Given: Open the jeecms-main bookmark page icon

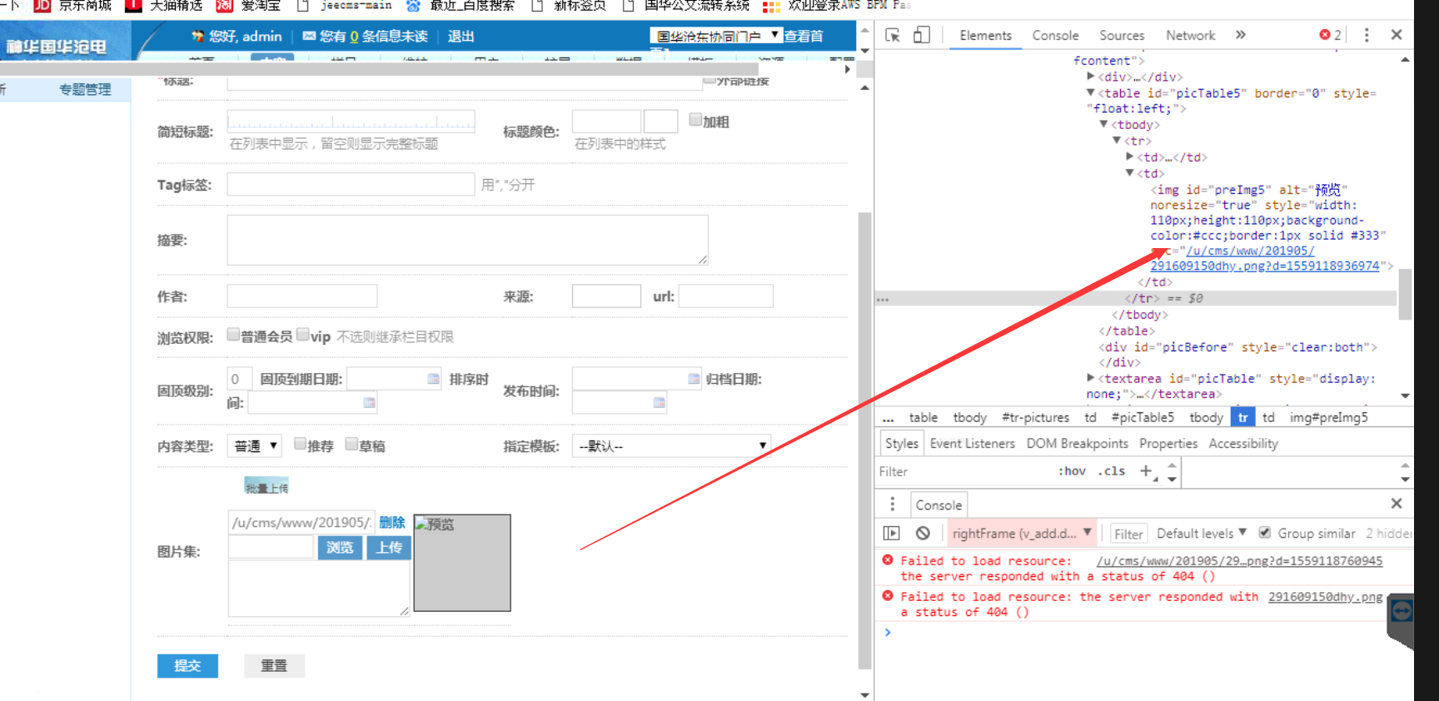Looking at the screenshot, I should coord(303,6).
